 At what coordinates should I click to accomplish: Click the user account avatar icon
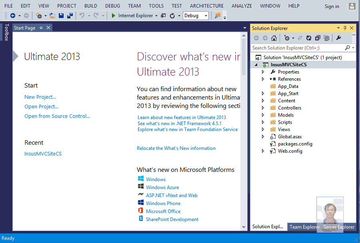352,6
